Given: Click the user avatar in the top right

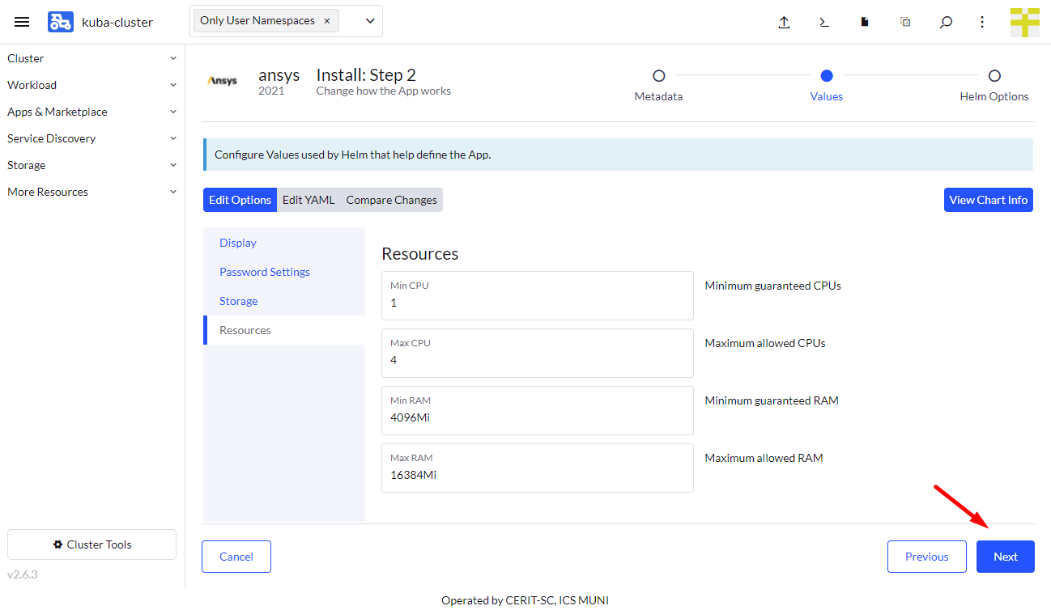Looking at the screenshot, I should tap(1025, 22).
